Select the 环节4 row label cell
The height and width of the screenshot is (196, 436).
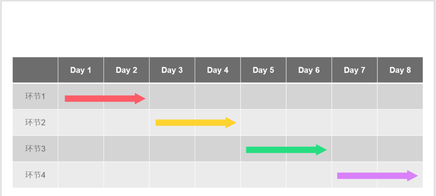coord(35,175)
